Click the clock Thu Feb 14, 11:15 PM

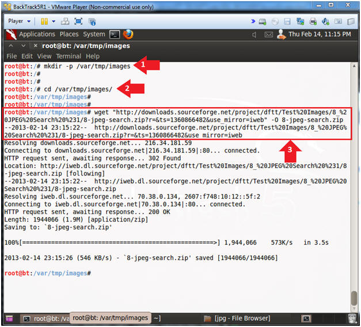tap(320, 34)
